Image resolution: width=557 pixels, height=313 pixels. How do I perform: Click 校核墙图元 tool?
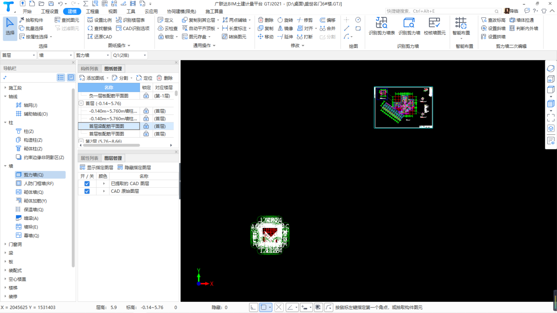point(435,26)
